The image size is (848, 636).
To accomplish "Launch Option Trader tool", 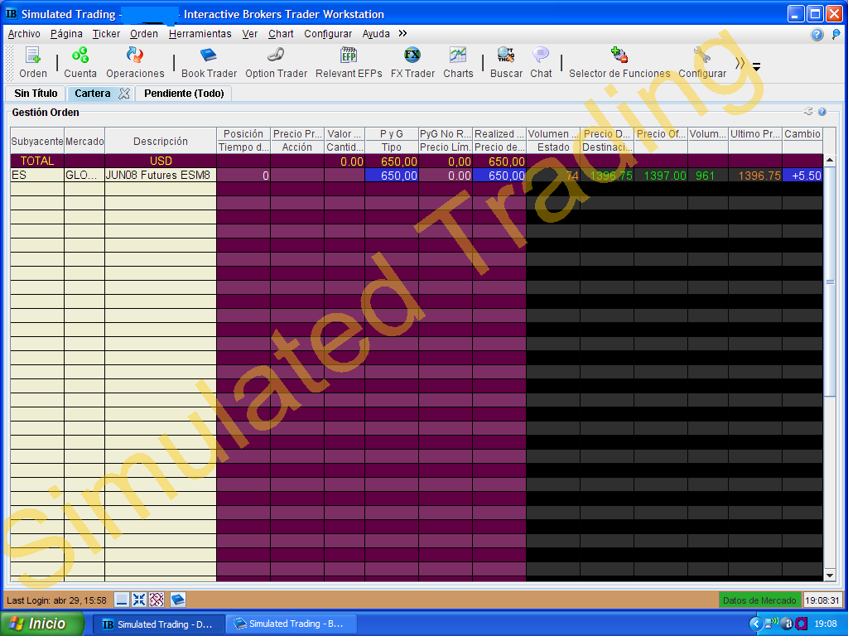I will pyautogui.click(x=276, y=62).
